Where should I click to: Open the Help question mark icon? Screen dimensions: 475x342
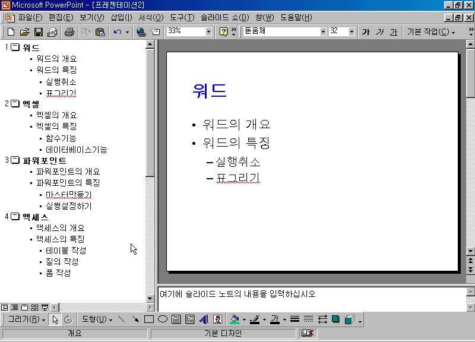223,32
